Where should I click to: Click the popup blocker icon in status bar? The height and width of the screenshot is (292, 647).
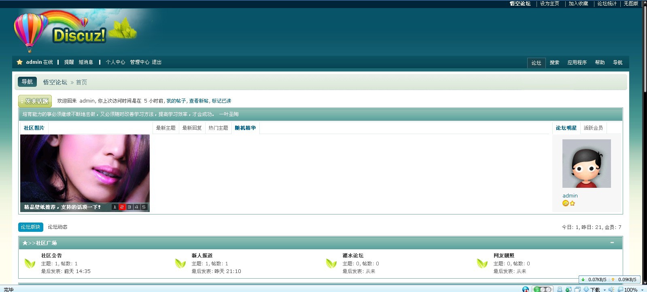569,289
